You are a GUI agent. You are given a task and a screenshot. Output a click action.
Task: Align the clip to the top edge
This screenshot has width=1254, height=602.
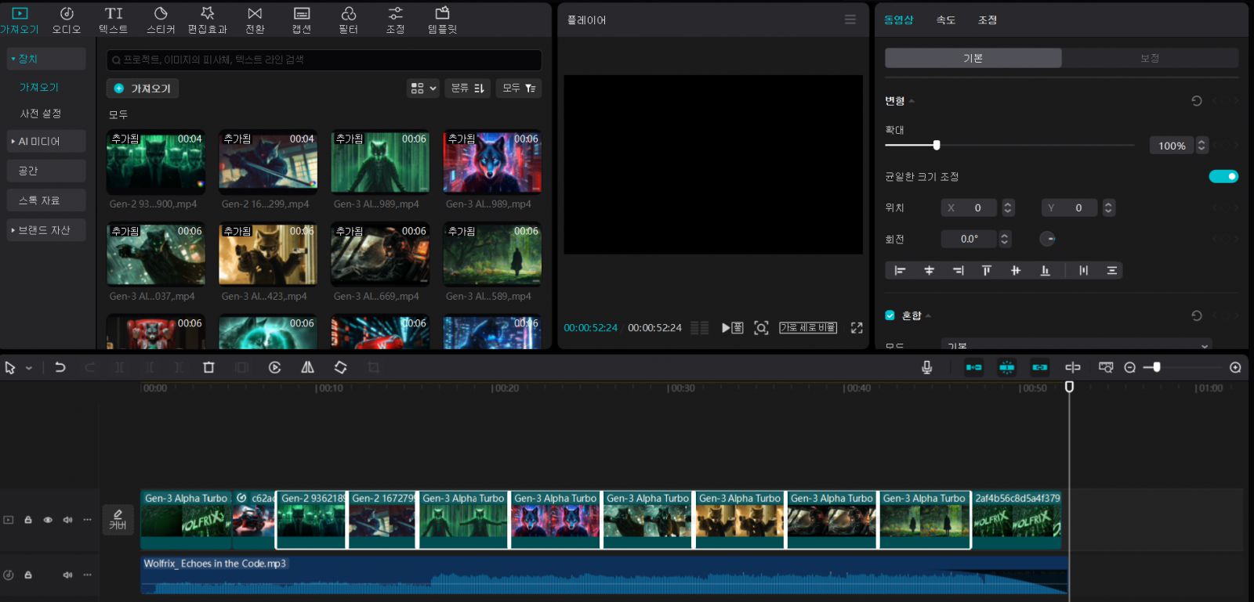987,270
